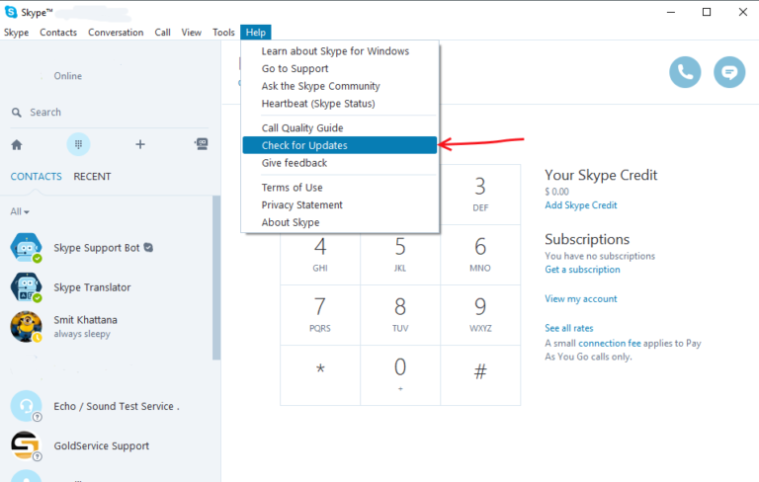Select GoldService Support contact name
The height and width of the screenshot is (482, 759).
coord(101,446)
